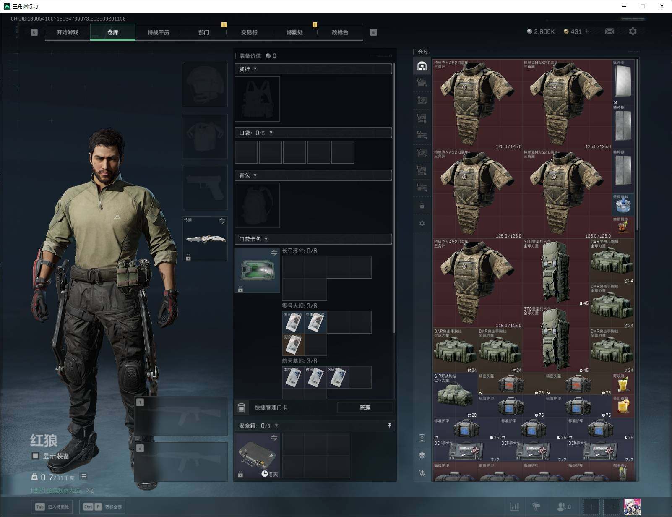
Task: Click help icon beside 门禁卡包
Action: click(x=266, y=239)
